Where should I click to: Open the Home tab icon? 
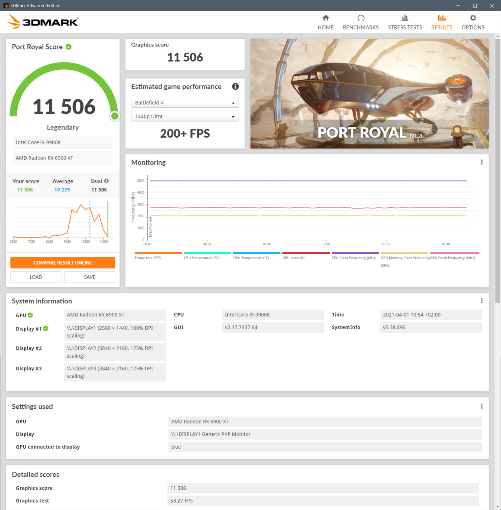(326, 18)
